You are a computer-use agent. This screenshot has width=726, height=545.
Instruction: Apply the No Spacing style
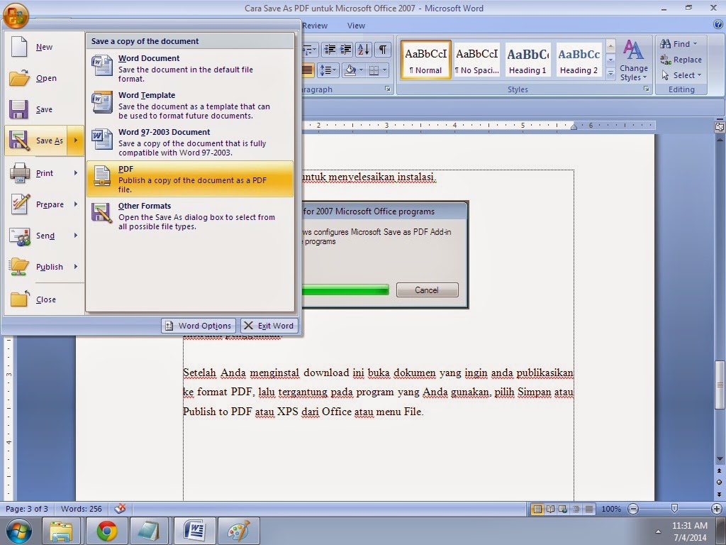(x=477, y=60)
